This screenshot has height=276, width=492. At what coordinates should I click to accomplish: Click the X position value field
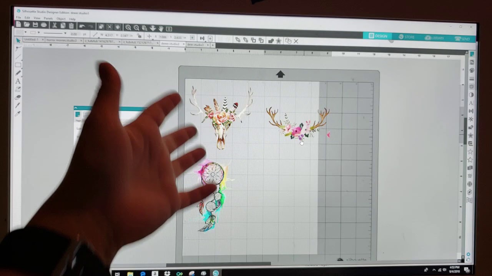point(162,37)
